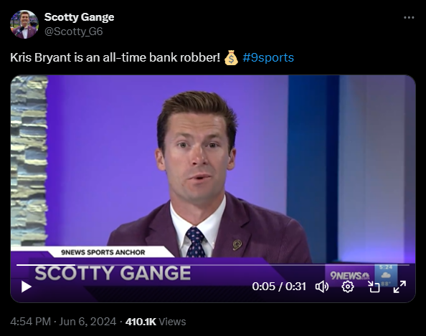Viewport: 426px width, 336px height.
Task: Open video settings gear icon
Action: (x=348, y=287)
